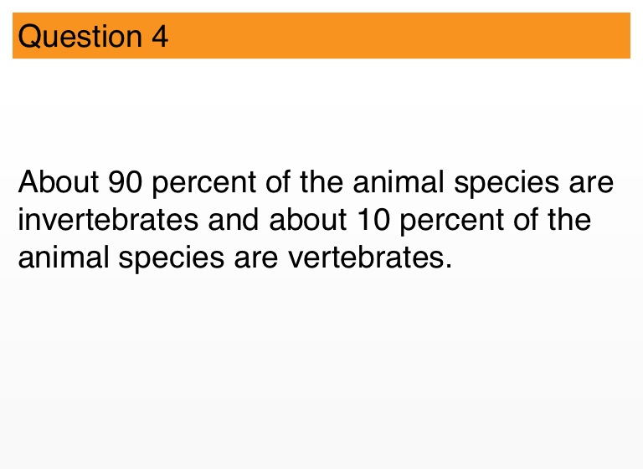Click "animal" on the first text line
The image size is (643, 469).
point(384,182)
